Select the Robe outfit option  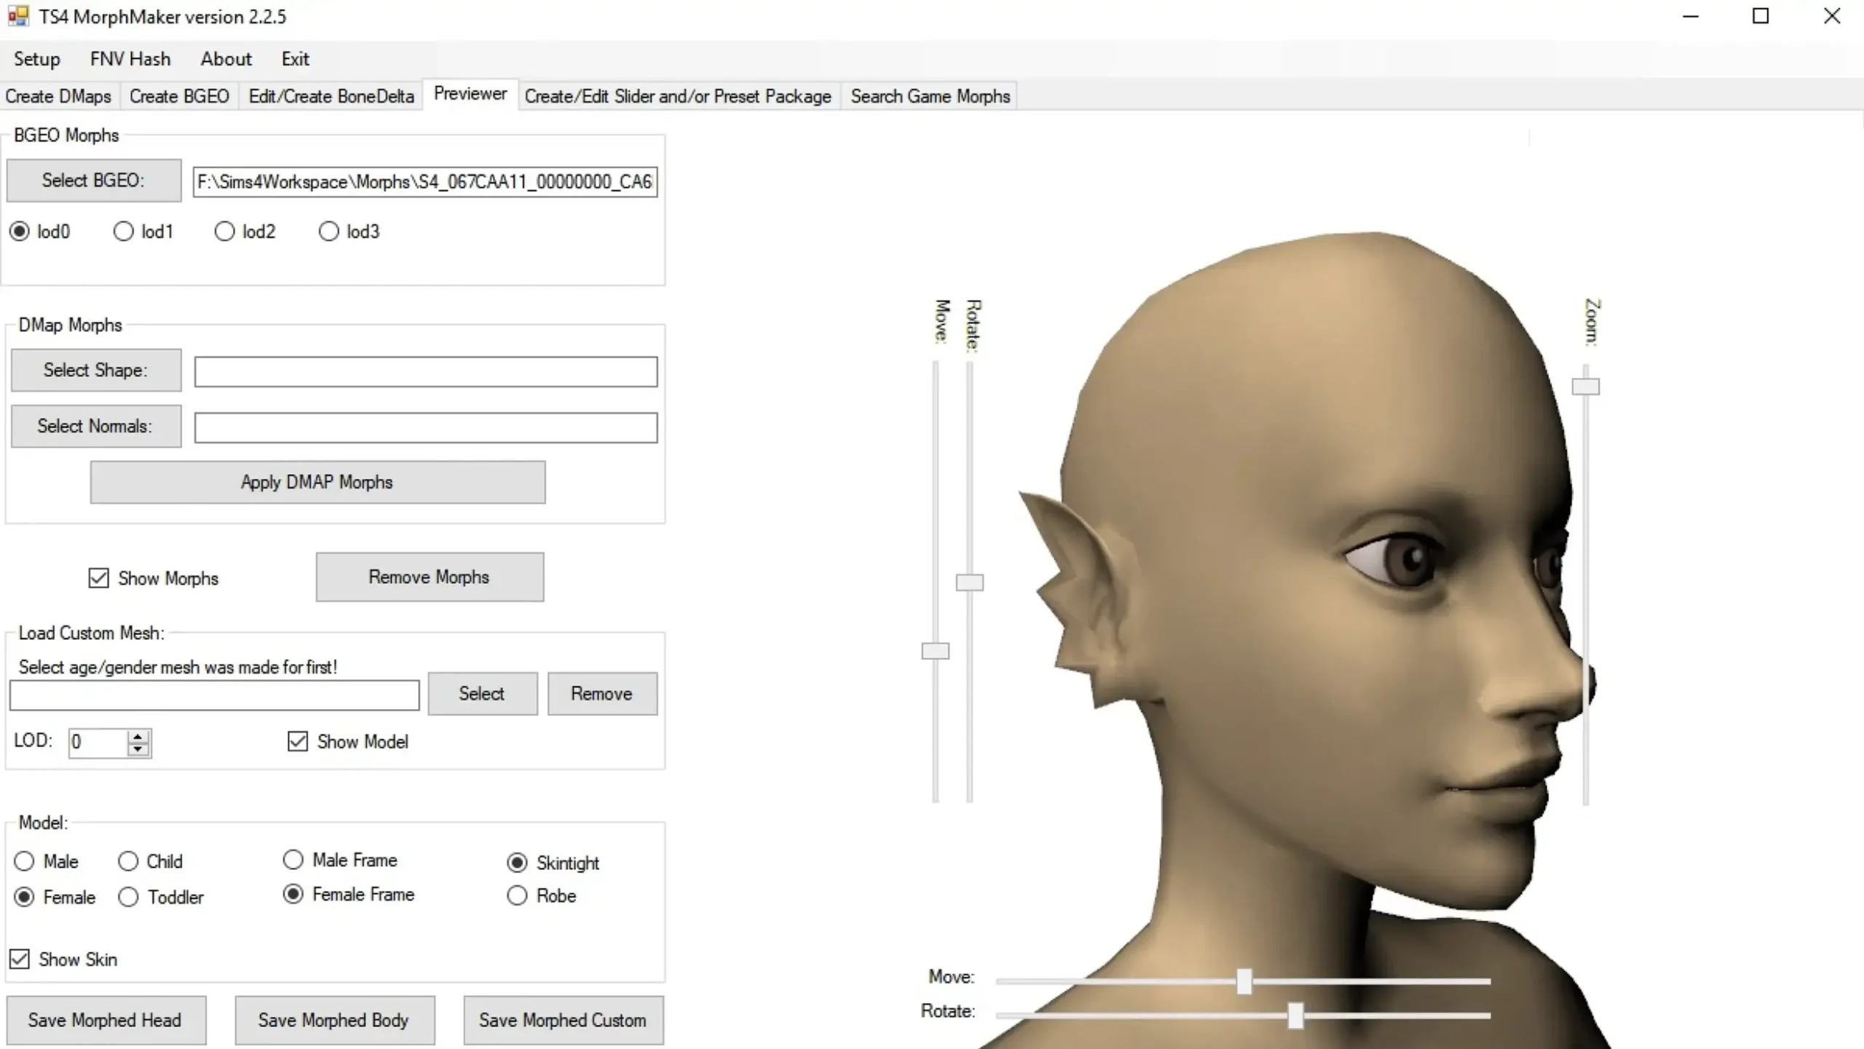click(x=517, y=895)
